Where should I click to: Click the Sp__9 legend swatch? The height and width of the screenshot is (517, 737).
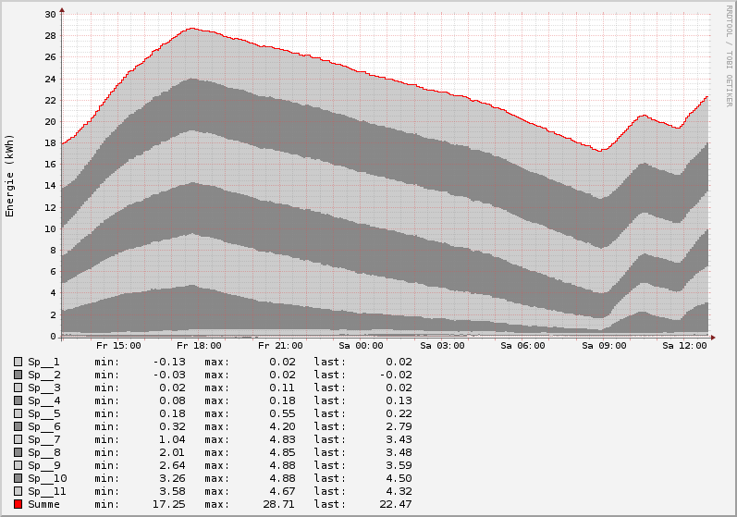18,465
